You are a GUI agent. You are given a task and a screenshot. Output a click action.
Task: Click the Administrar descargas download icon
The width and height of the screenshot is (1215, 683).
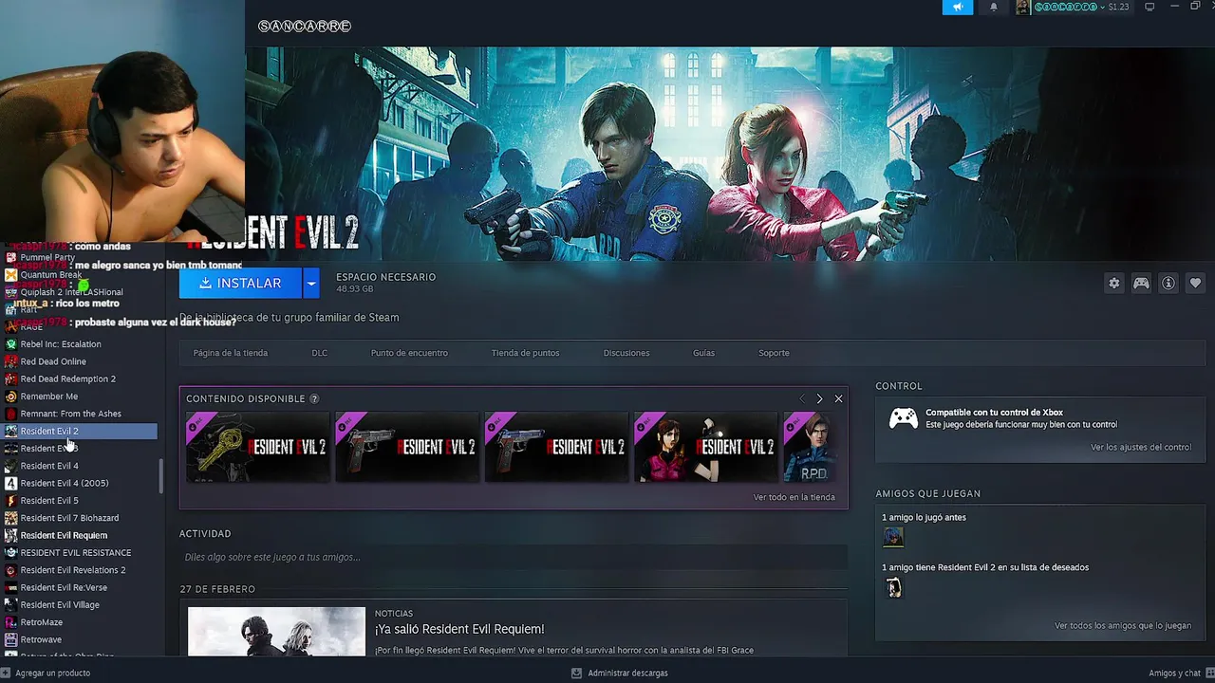coord(576,673)
